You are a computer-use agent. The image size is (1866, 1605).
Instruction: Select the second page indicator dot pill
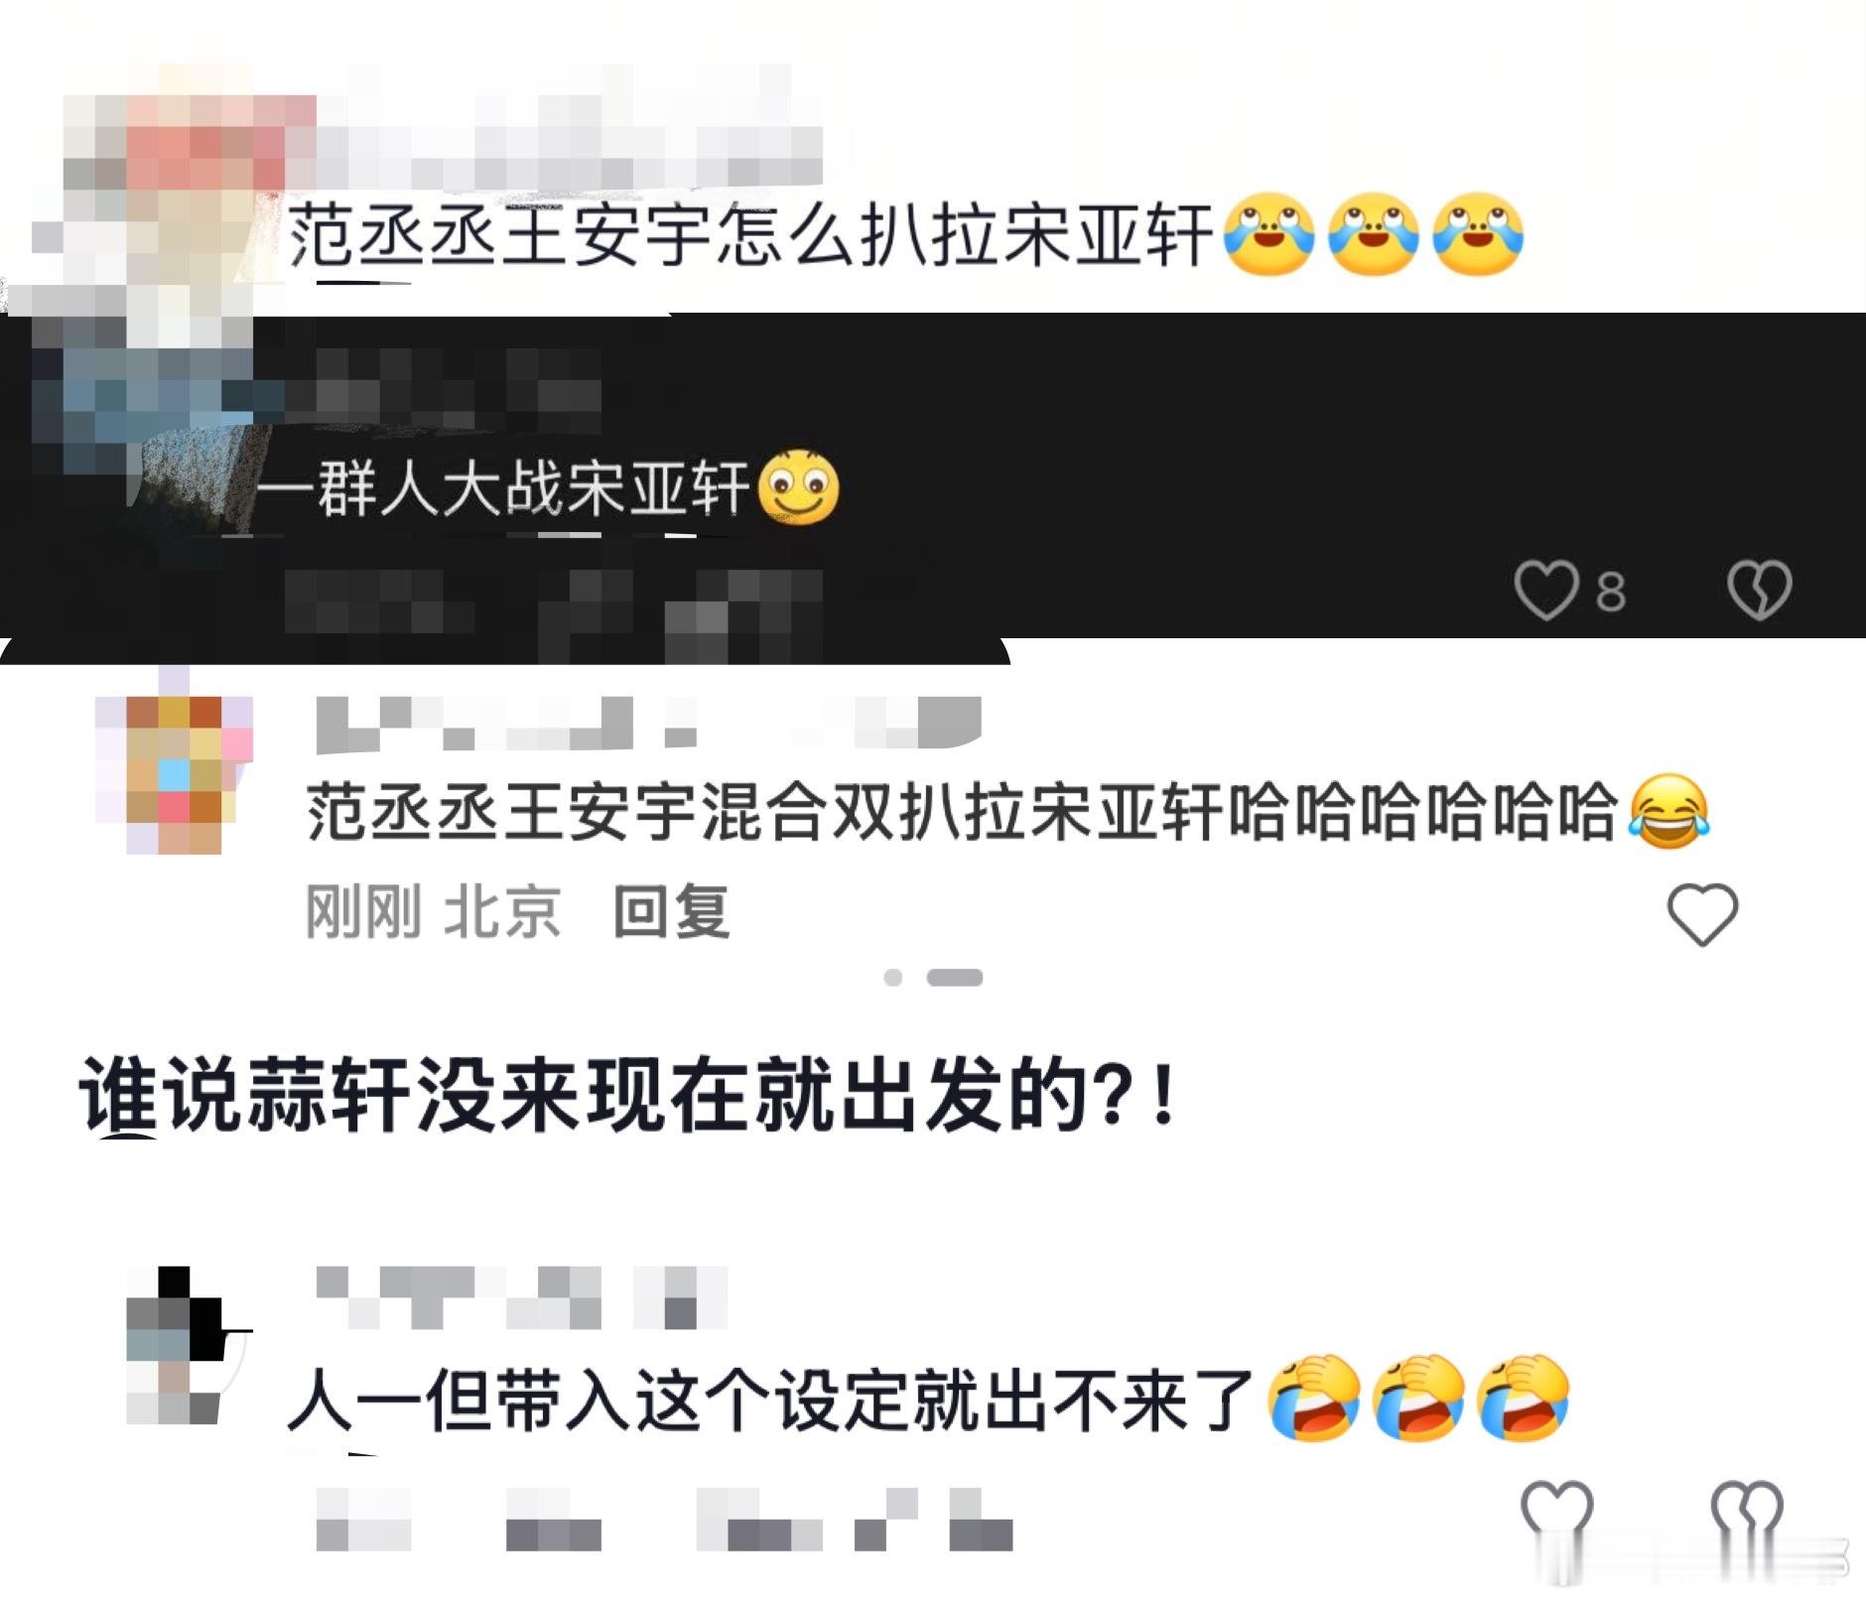click(x=954, y=978)
